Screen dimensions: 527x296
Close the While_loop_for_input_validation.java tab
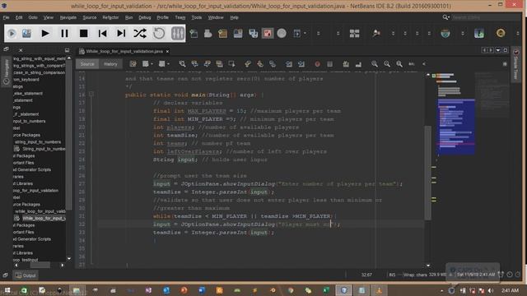167,51
